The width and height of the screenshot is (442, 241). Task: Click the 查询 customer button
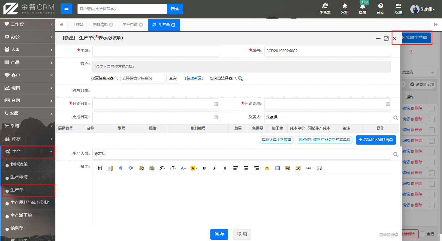pyautogui.click(x=173, y=78)
